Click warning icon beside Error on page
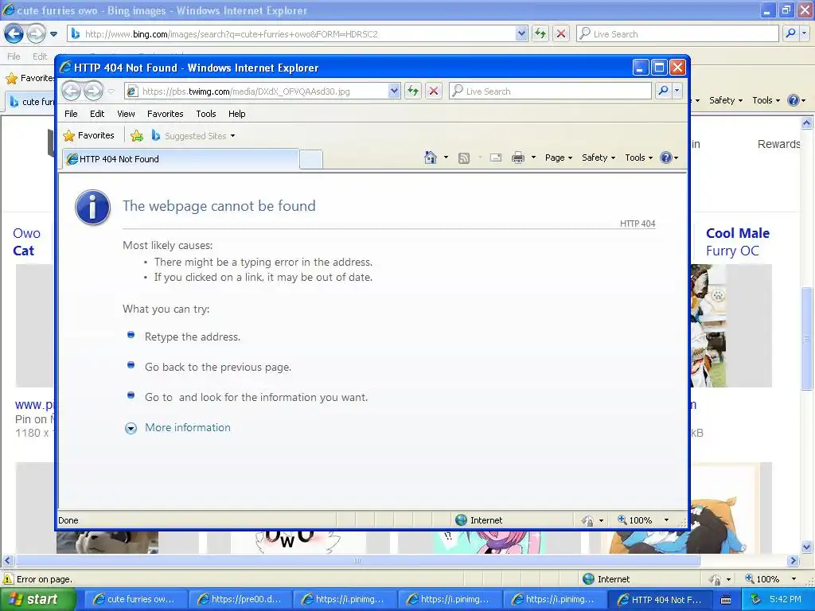 8,579
